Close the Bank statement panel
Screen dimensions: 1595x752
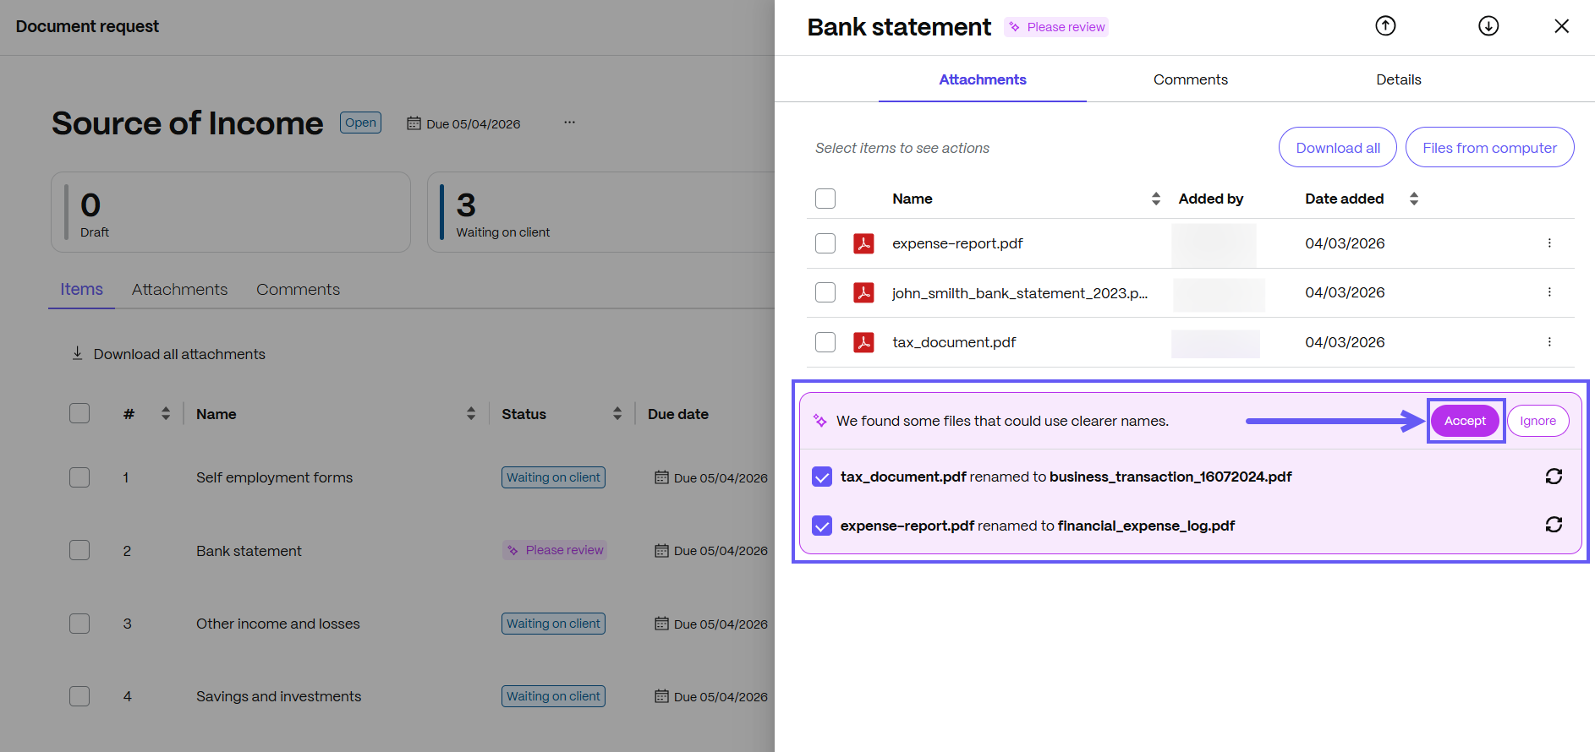tap(1561, 26)
